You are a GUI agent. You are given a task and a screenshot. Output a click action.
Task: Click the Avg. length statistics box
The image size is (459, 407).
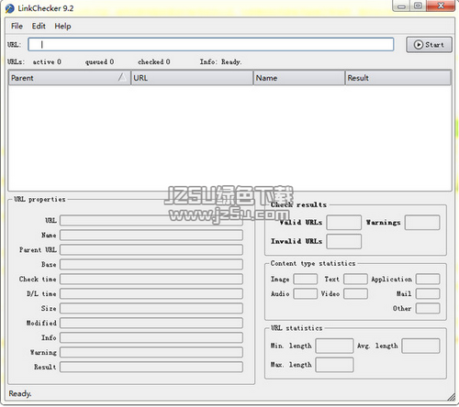420,346
